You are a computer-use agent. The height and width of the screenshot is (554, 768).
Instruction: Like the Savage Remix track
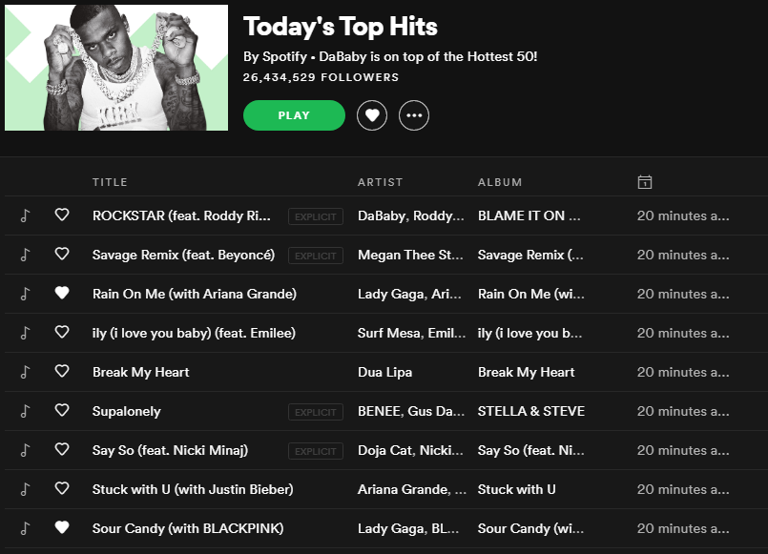tap(62, 254)
